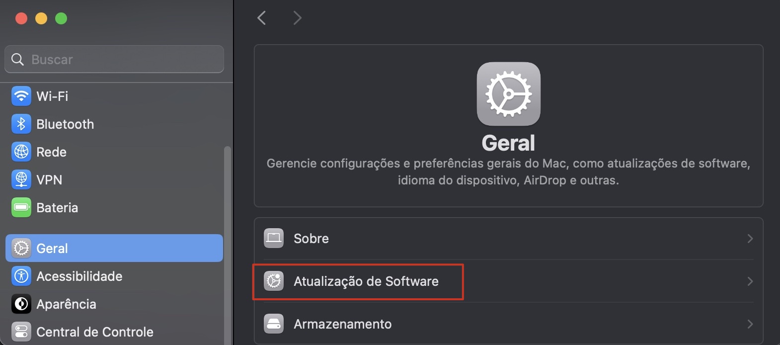Click the Rede globe icon

pyautogui.click(x=20, y=152)
